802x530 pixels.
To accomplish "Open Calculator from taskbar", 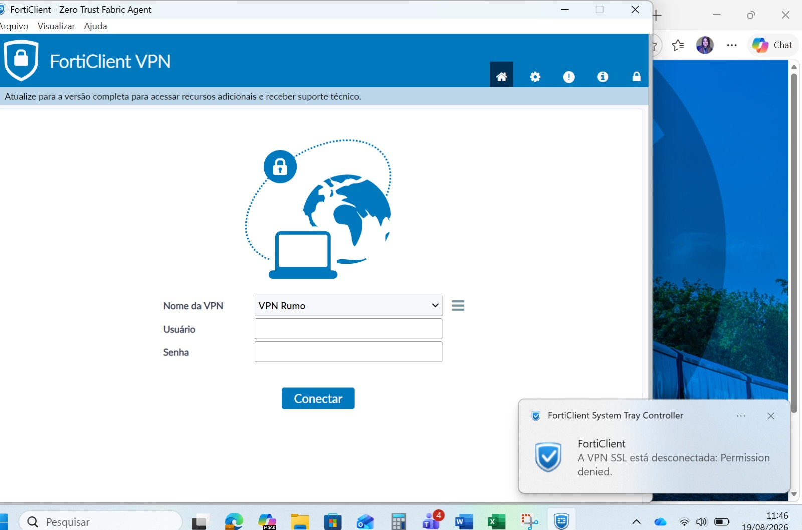I will (398, 522).
